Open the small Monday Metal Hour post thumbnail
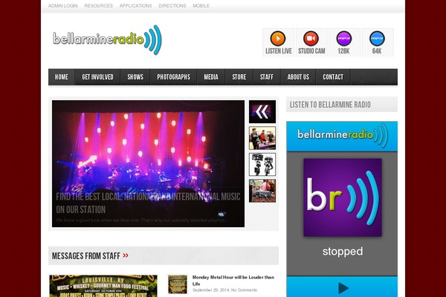Screen dimensions: 446x297 pos(178,284)
